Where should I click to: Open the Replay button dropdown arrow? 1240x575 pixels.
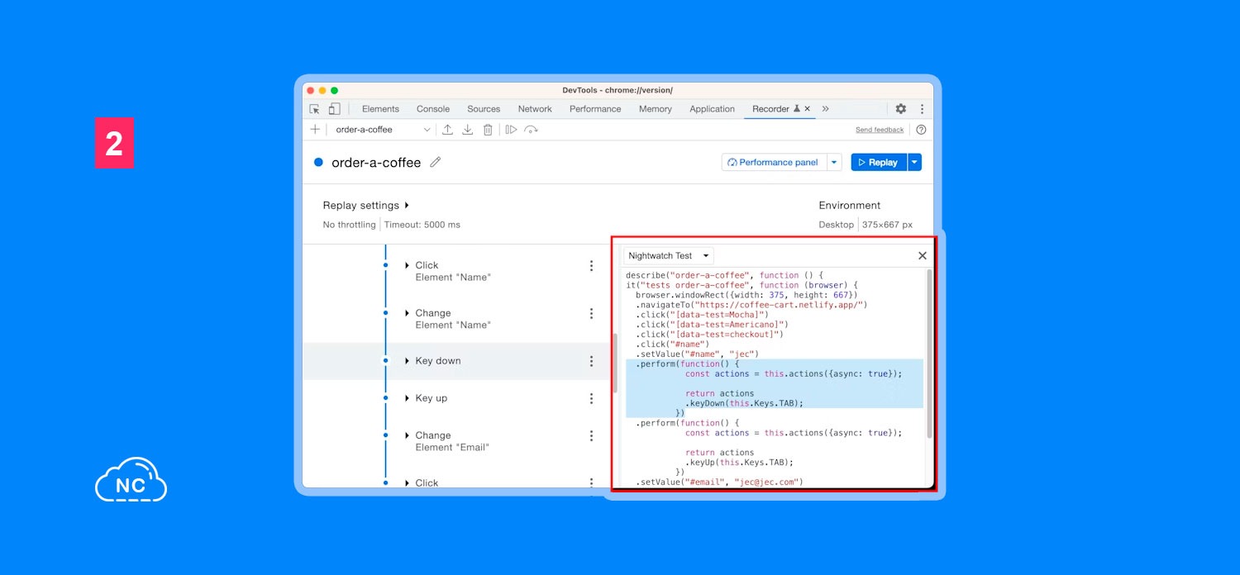tap(914, 163)
